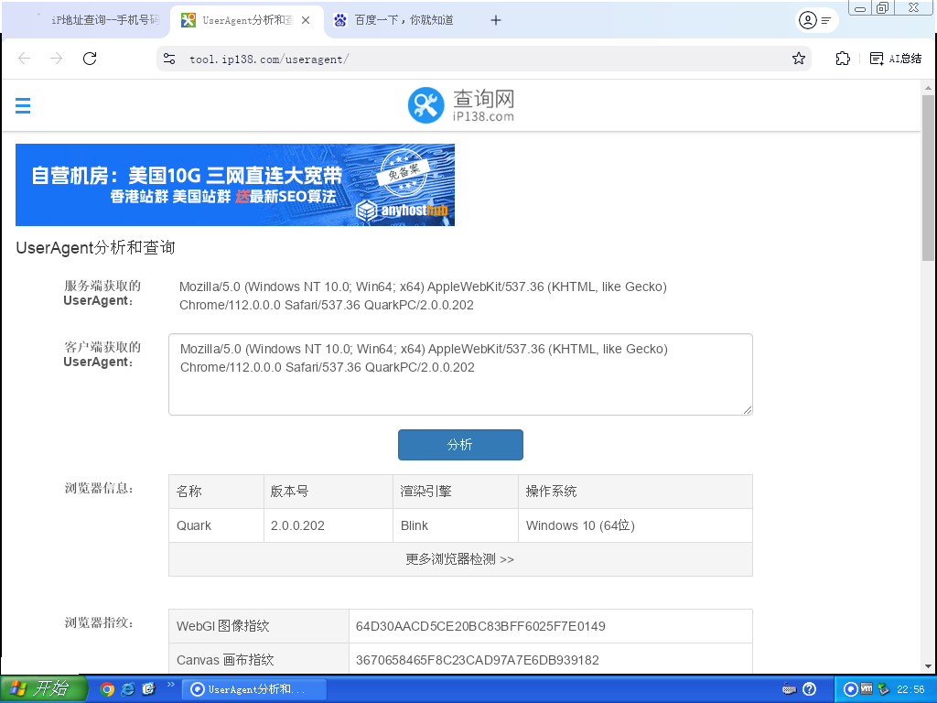Open the browser extensions puzzle icon
The height and width of the screenshot is (703, 937).
(x=843, y=59)
